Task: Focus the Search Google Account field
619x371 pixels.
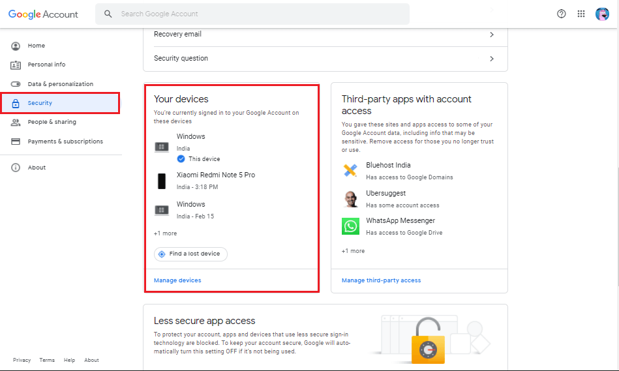Action: click(x=252, y=14)
